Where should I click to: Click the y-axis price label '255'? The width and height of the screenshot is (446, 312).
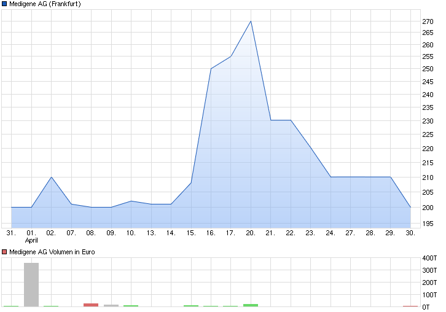pos(428,57)
